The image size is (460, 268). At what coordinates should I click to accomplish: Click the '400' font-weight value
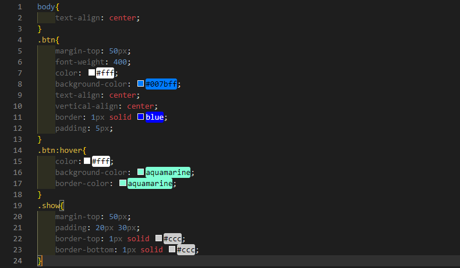(x=120, y=62)
